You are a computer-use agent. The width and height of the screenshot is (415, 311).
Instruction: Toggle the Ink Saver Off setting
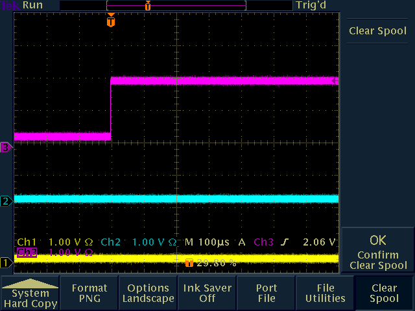207,293
